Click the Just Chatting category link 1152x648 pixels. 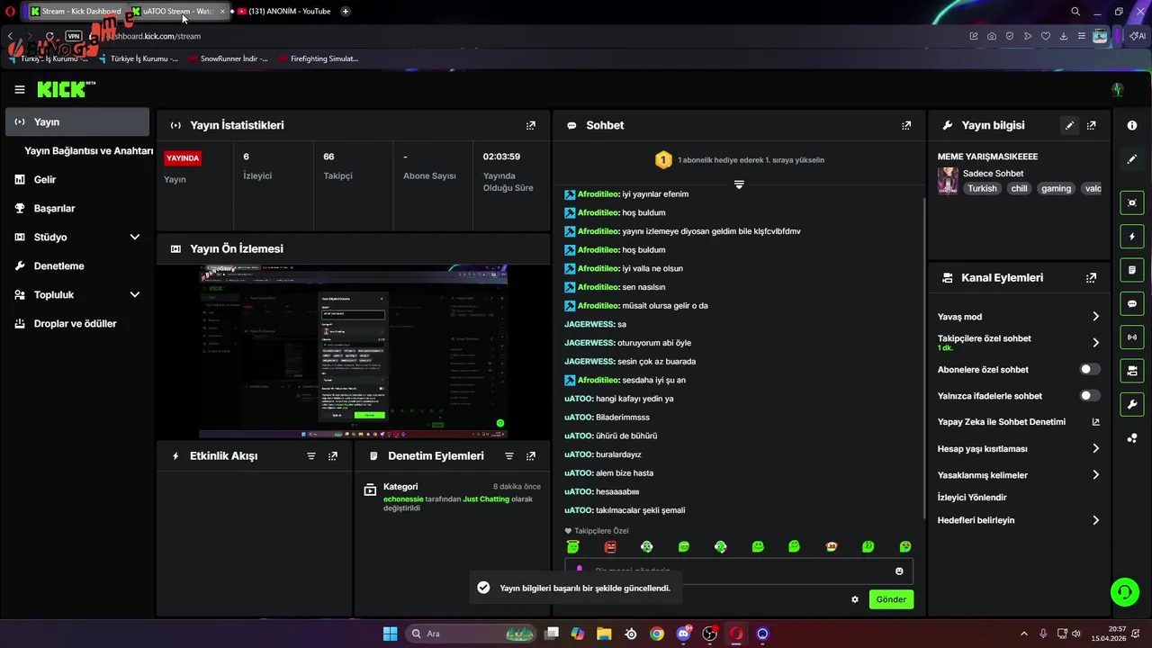point(486,499)
